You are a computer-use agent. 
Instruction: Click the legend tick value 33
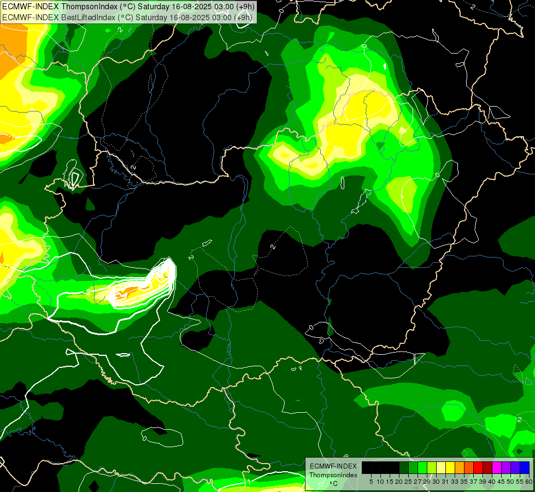coord(455,482)
